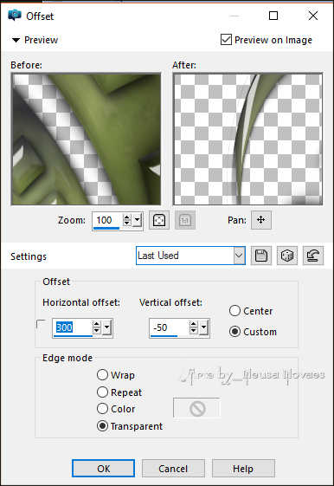Open the Zoom value dropdown arrow
This screenshot has width=334, height=486.
(137, 220)
